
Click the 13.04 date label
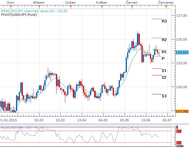coord(82,120)
